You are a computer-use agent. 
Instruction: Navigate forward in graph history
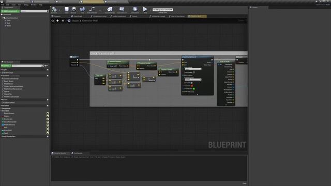(x=63, y=21)
